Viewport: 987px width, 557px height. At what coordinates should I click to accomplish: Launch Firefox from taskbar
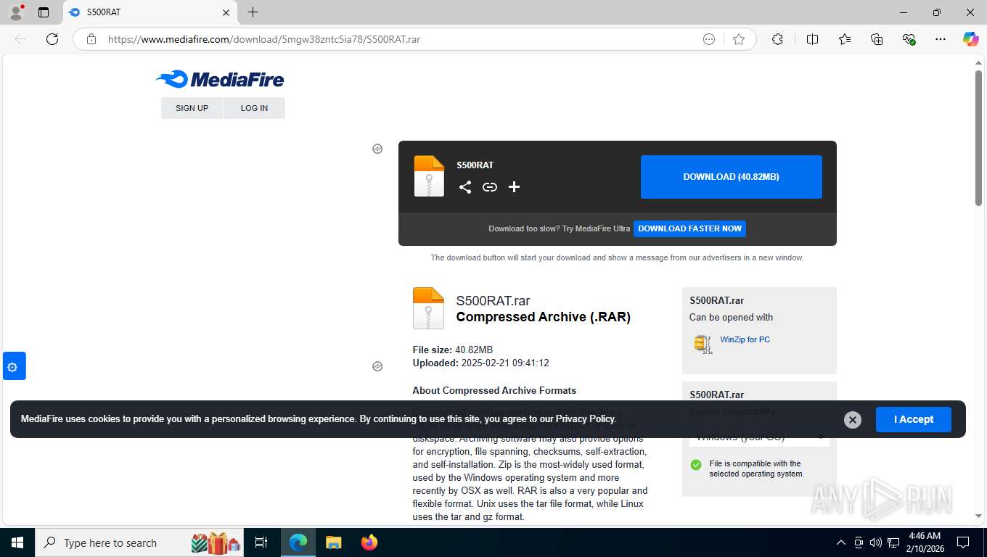[x=369, y=542]
